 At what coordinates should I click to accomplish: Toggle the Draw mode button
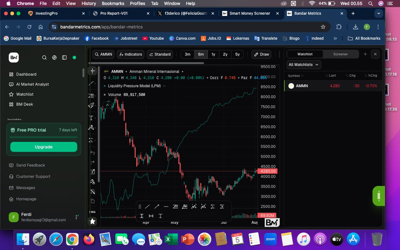coord(261,54)
